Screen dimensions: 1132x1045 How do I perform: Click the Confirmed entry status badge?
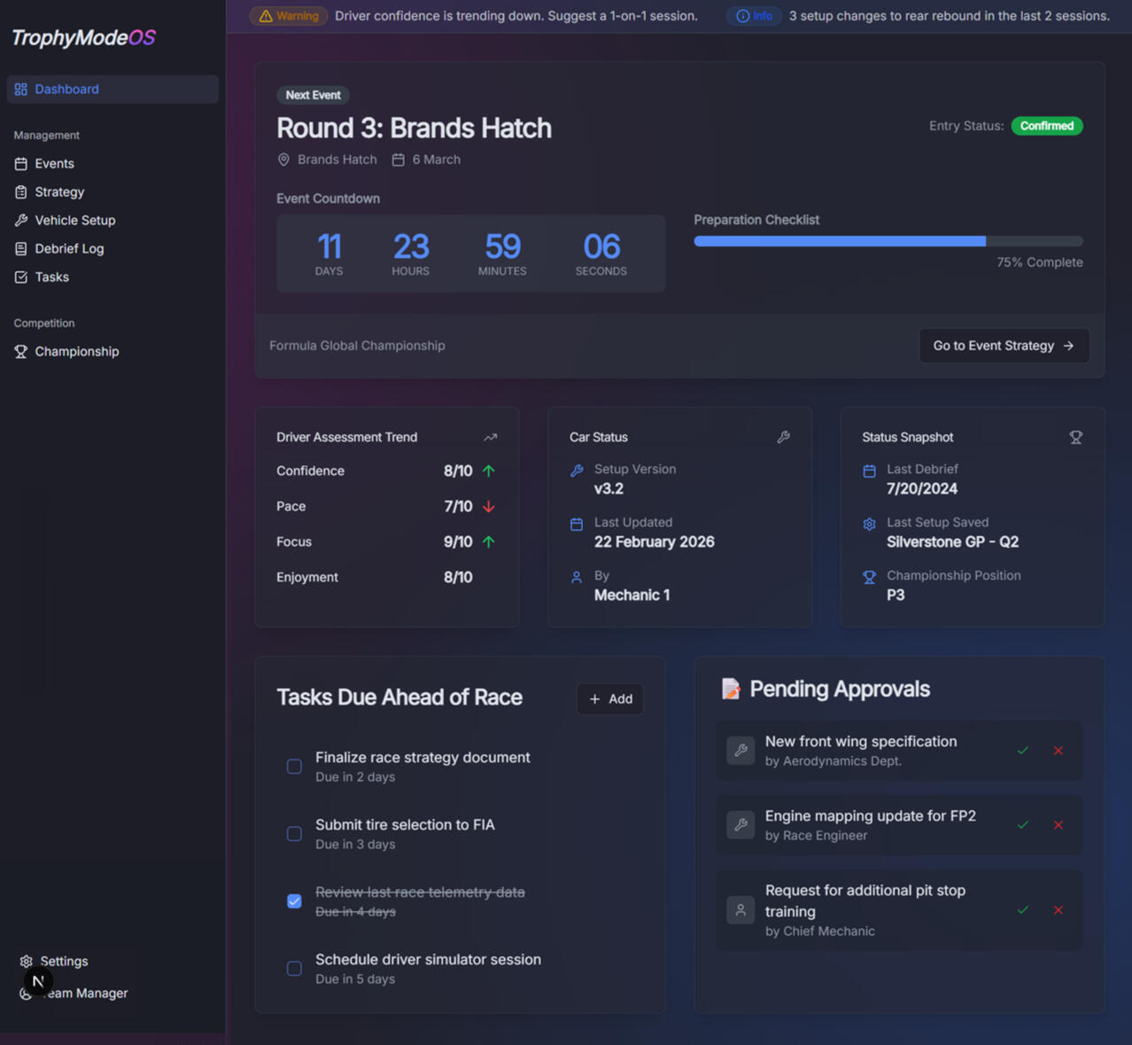click(1046, 126)
